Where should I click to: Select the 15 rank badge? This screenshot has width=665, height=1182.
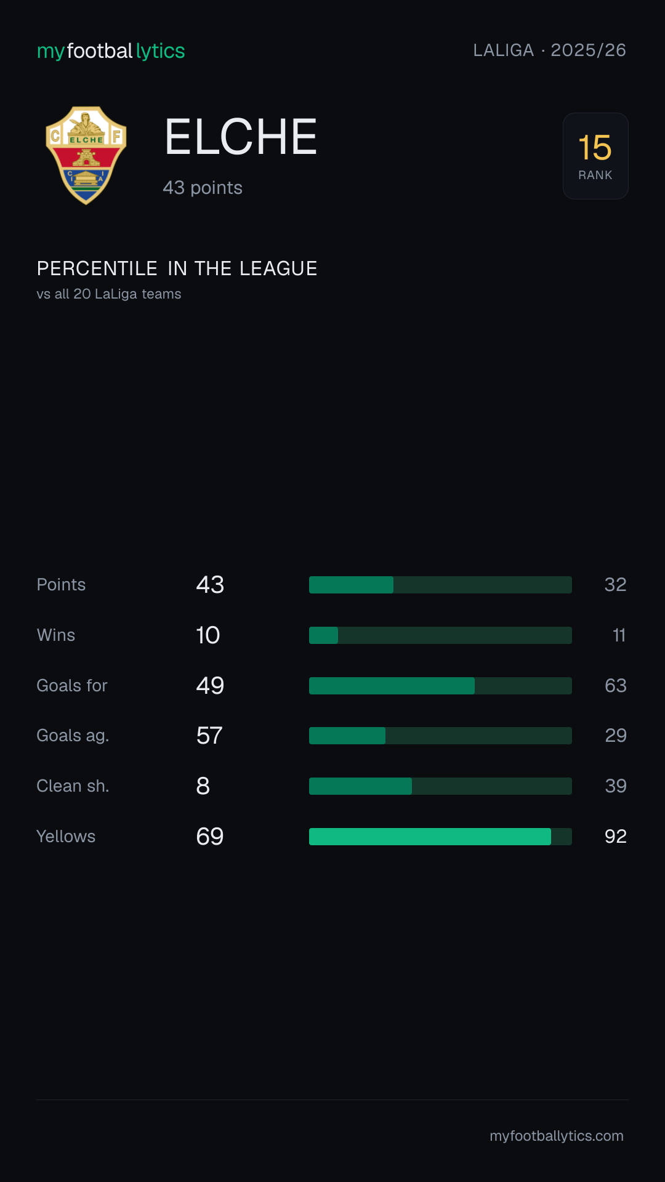pyautogui.click(x=595, y=156)
